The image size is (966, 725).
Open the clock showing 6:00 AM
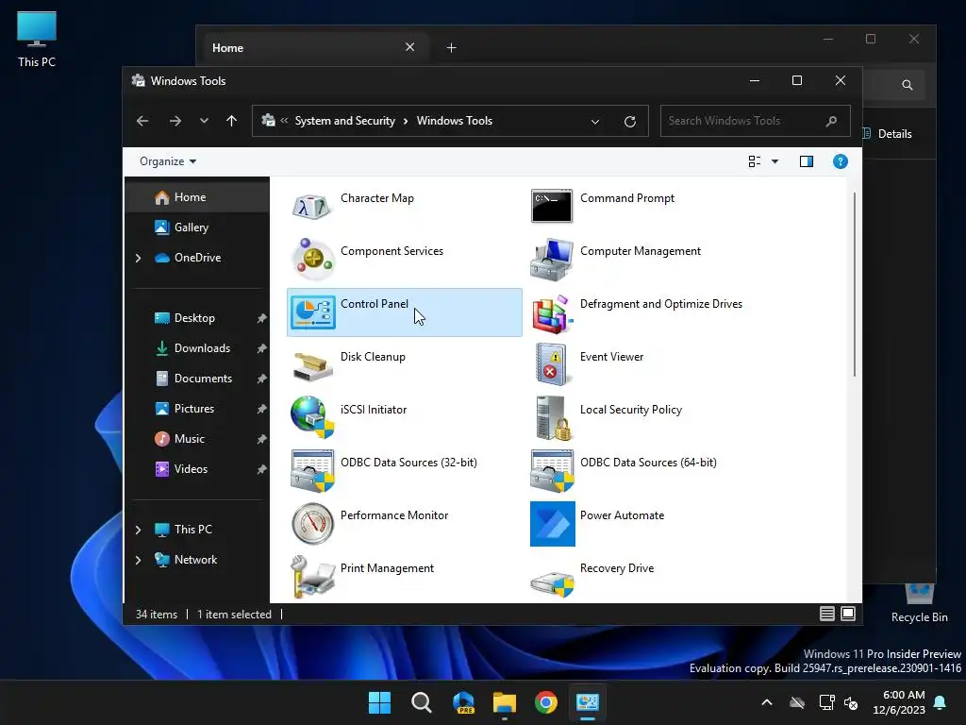pos(899,702)
